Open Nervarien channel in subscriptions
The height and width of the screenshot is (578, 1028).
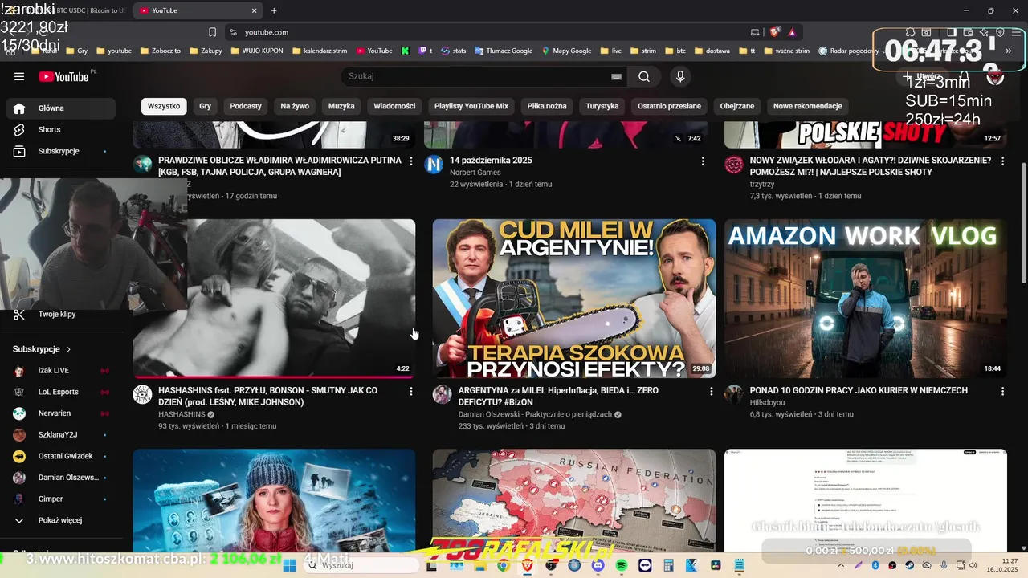pyautogui.click(x=61, y=413)
